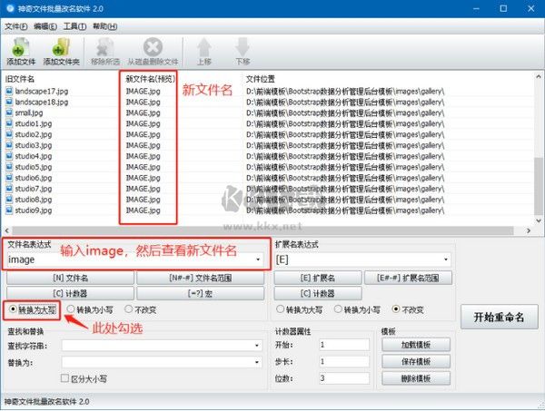Select filename 转换为小写 radio button
Image resolution: width=545 pixels, height=411 pixels.
tap(71, 309)
